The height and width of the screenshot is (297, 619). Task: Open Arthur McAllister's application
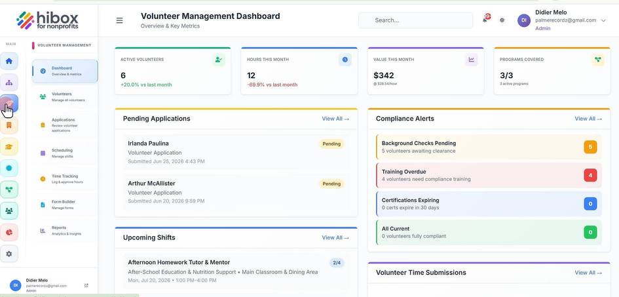pos(236,192)
